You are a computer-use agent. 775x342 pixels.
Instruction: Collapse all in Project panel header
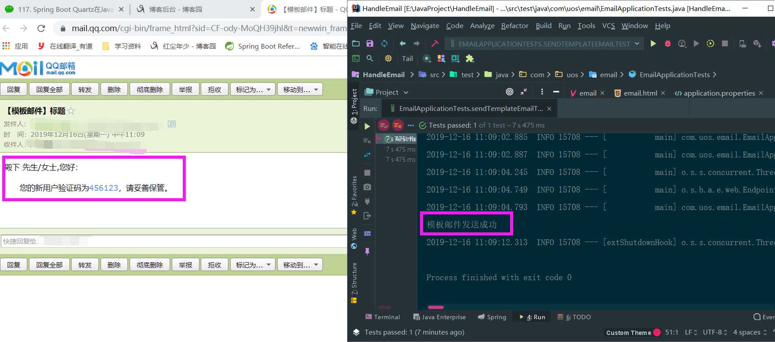(x=524, y=92)
